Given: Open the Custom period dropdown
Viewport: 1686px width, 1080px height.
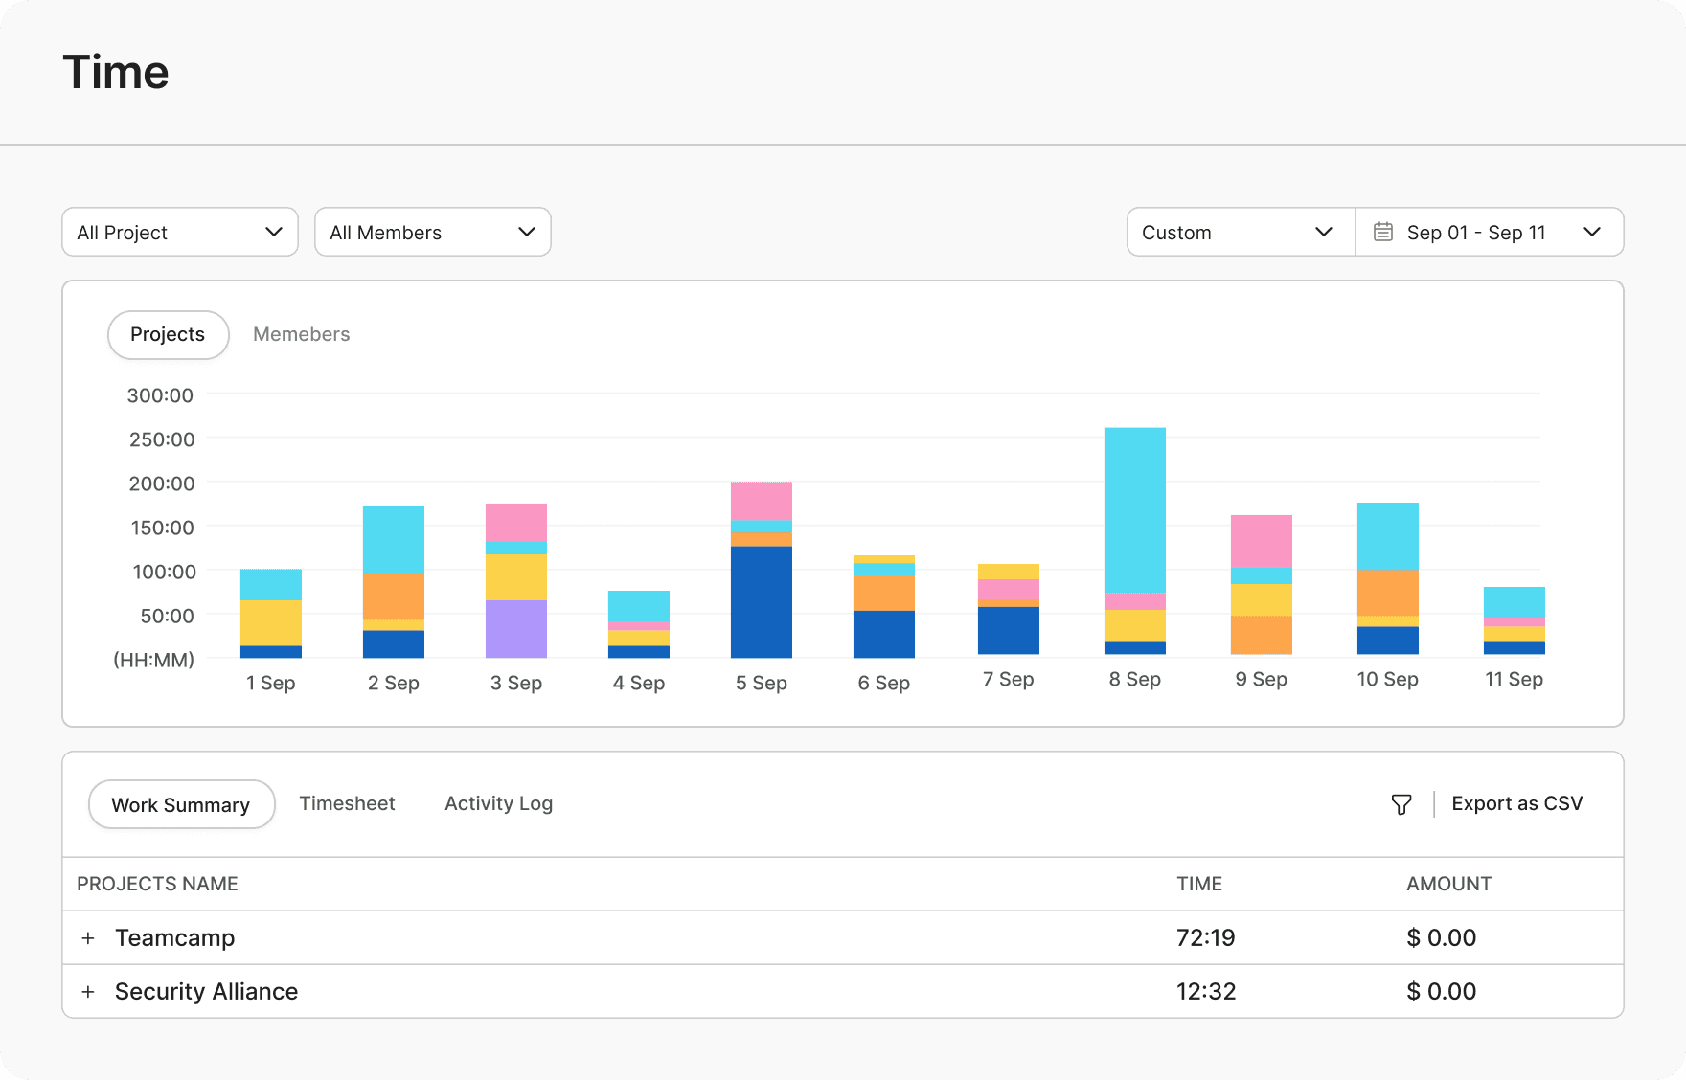Looking at the screenshot, I should tap(1242, 232).
